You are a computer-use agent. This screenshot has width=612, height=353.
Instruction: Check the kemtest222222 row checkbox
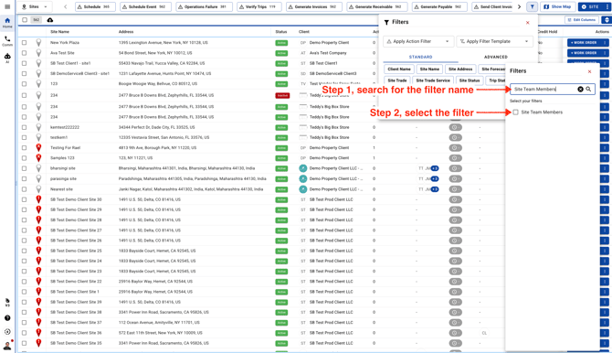point(24,127)
